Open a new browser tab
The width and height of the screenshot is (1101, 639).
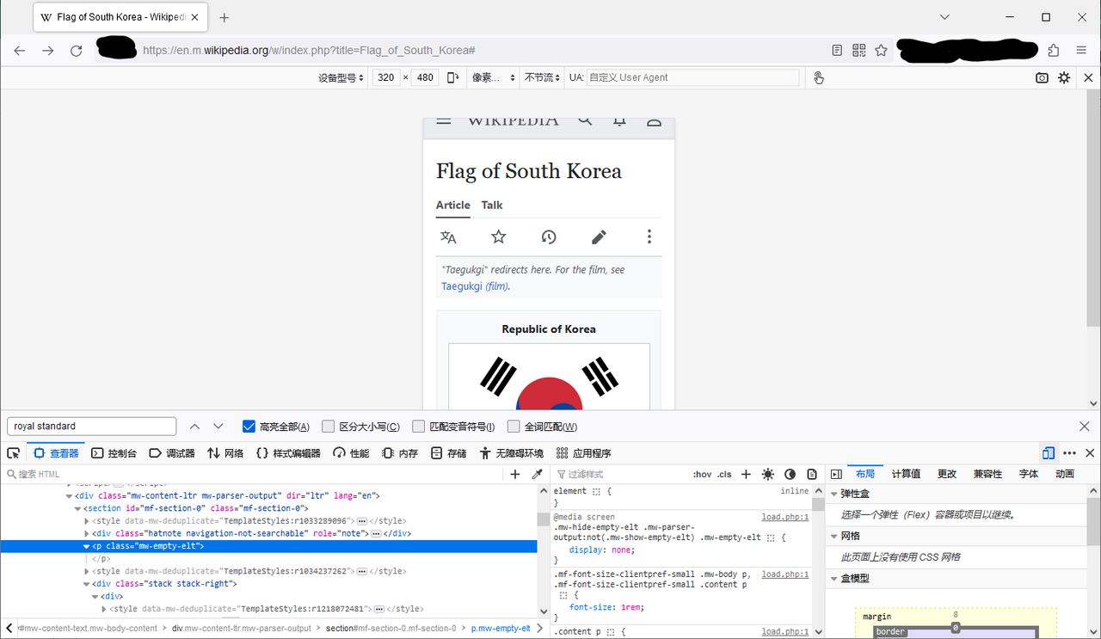(225, 17)
